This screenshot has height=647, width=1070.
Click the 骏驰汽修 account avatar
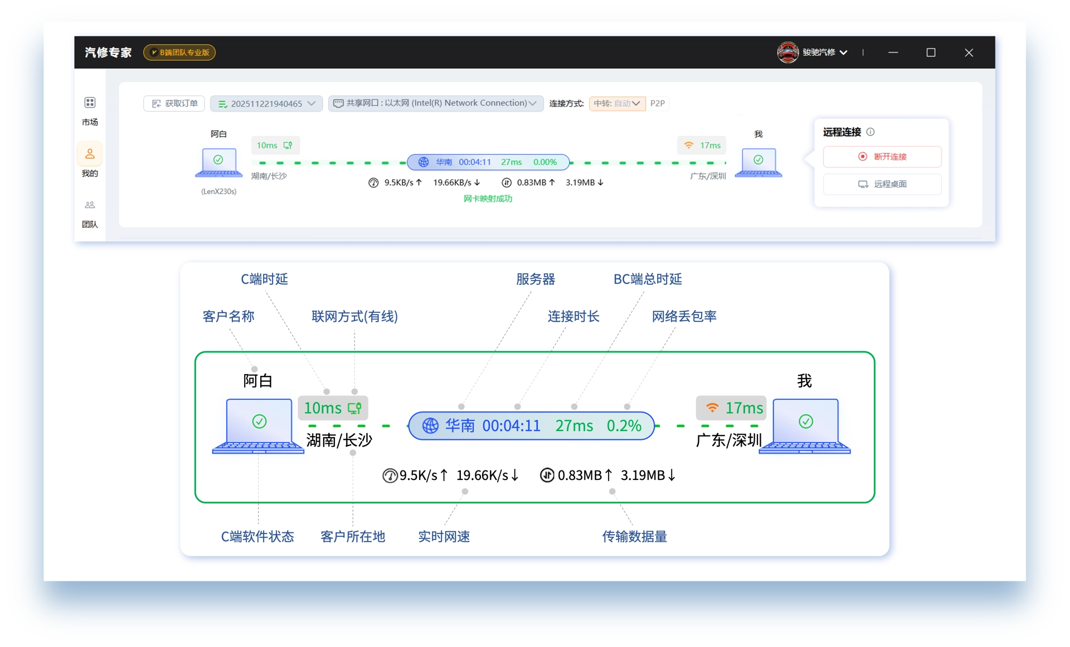[787, 52]
